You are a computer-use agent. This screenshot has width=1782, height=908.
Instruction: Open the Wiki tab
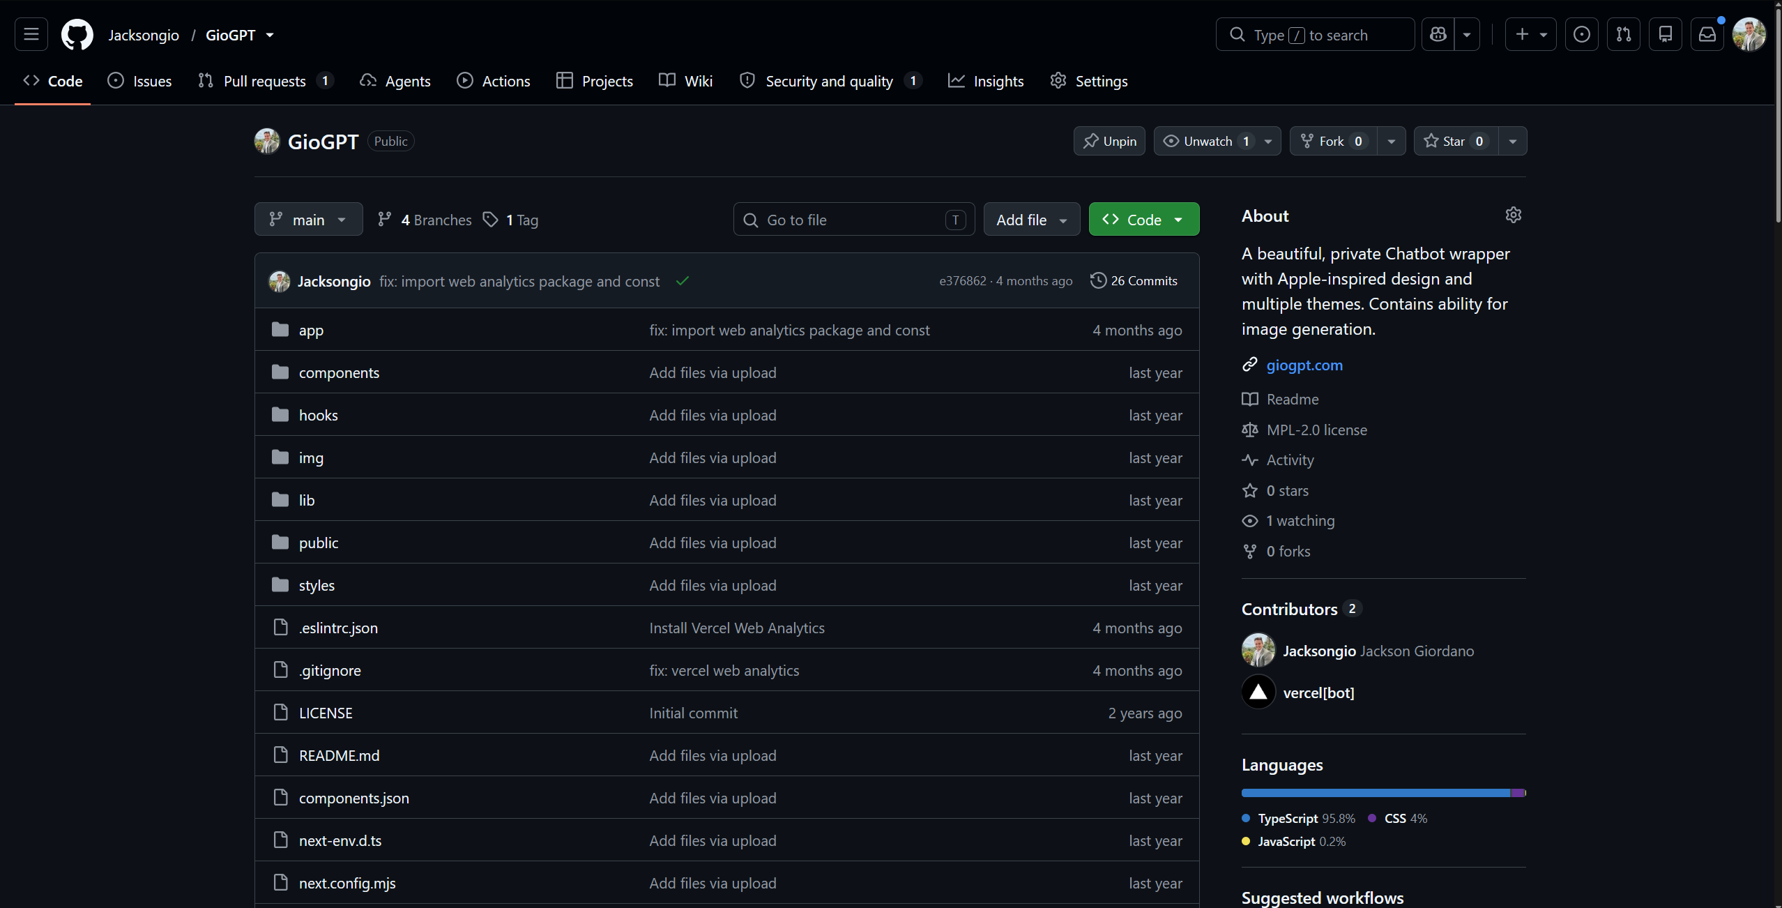(x=686, y=81)
